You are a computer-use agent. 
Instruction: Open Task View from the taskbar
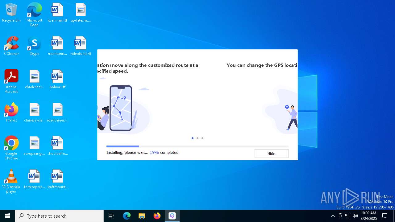point(111,216)
